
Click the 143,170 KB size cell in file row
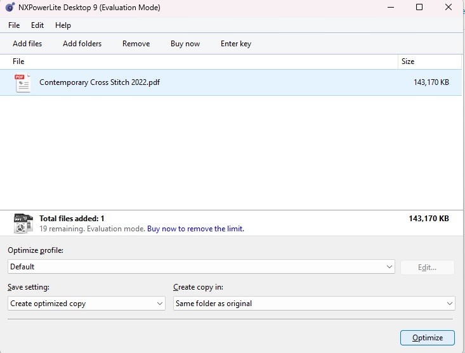pyautogui.click(x=431, y=82)
